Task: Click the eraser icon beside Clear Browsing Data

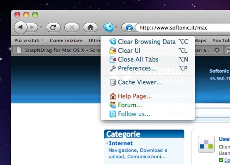Action: (113, 42)
